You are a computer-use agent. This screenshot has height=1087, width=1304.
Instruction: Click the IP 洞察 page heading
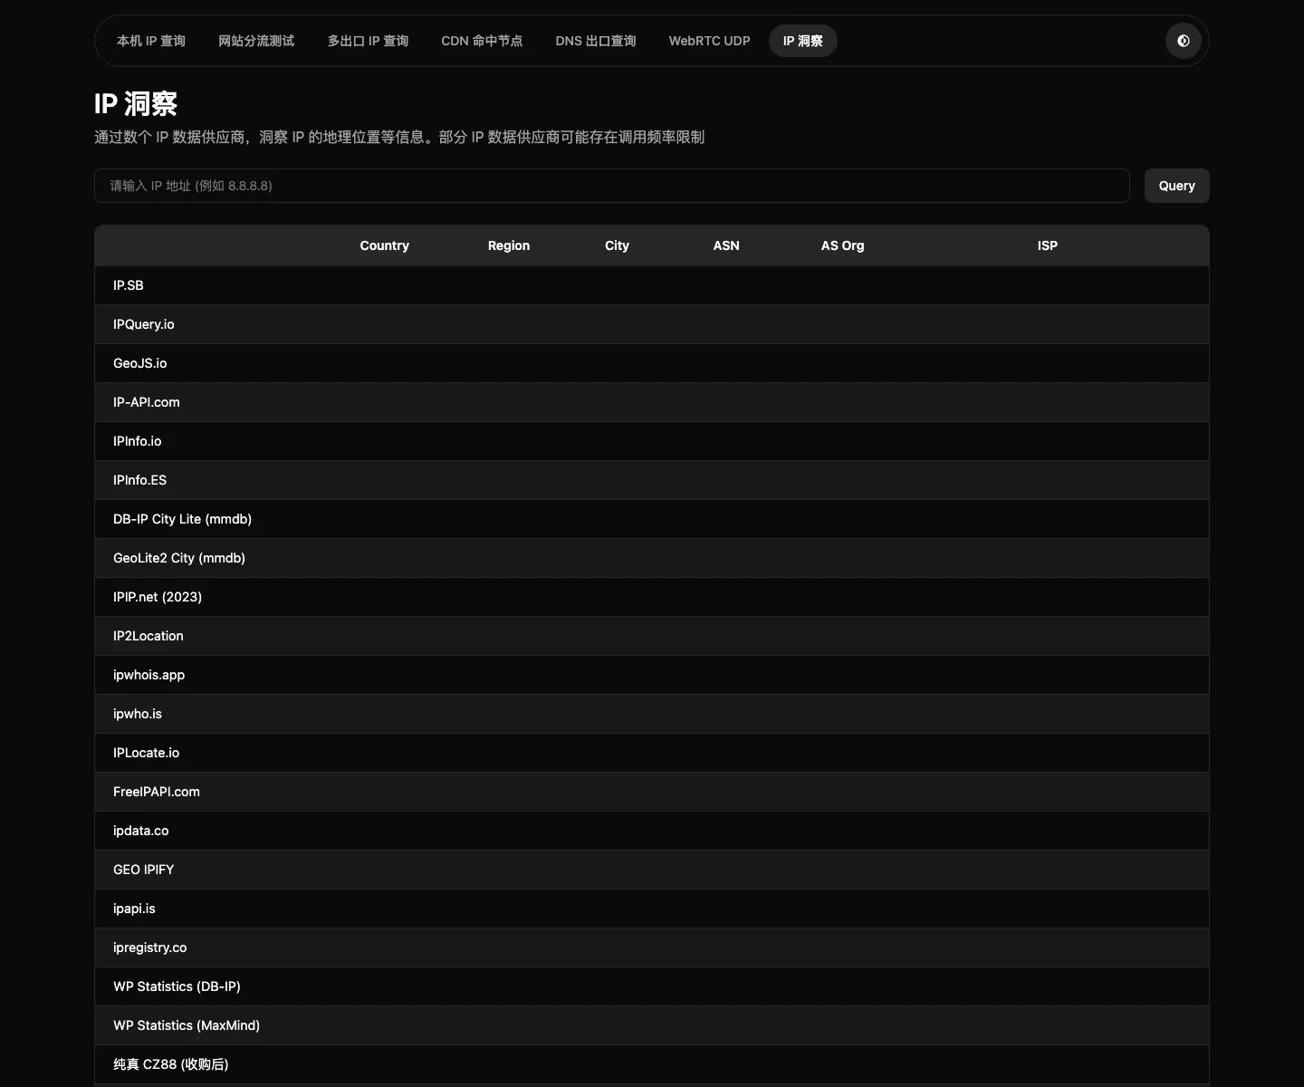pyautogui.click(x=136, y=104)
